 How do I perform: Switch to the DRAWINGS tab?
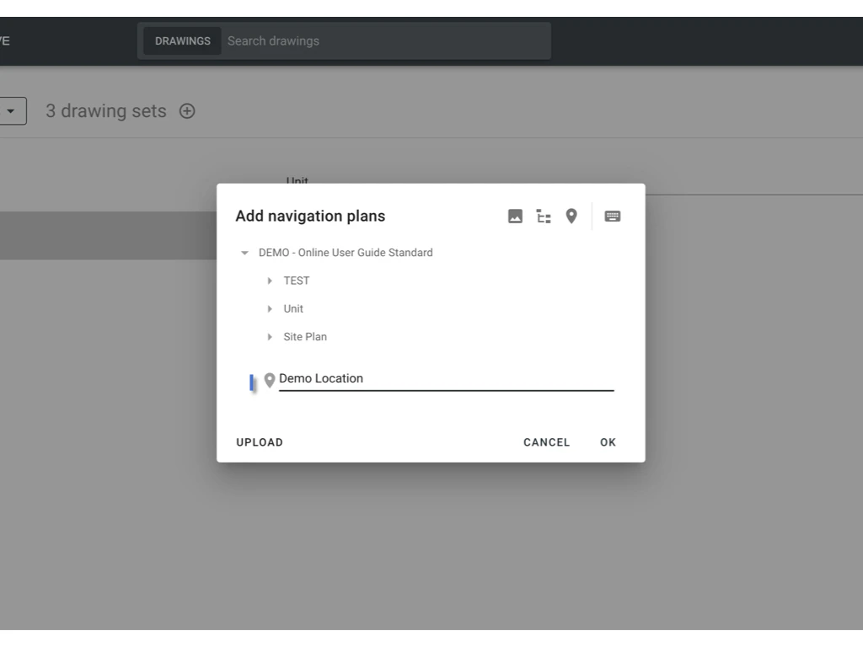(x=182, y=40)
